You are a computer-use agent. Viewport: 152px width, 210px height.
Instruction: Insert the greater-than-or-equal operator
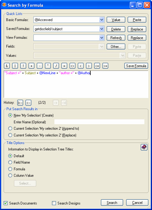pyautogui.click(x=105, y=66)
